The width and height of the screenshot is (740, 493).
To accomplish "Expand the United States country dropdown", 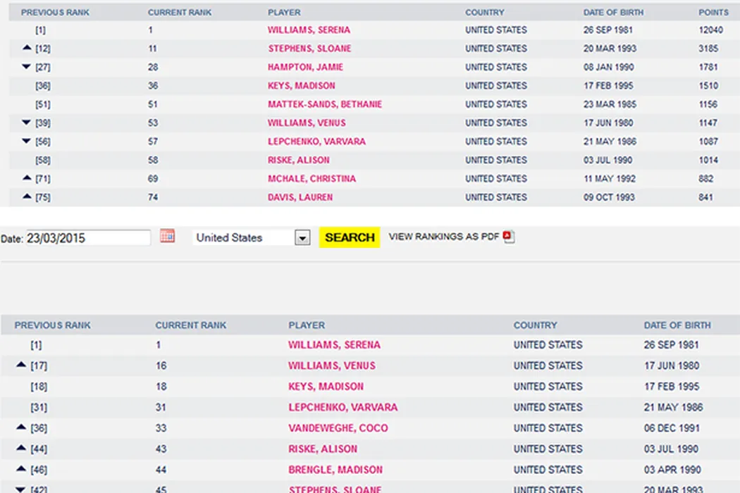I will click(x=302, y=238).
